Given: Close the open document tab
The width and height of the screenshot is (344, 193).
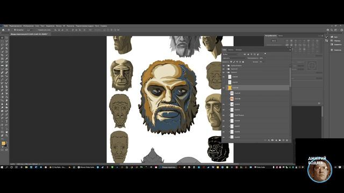Looking at the screenshot, I should coord(49,34).
